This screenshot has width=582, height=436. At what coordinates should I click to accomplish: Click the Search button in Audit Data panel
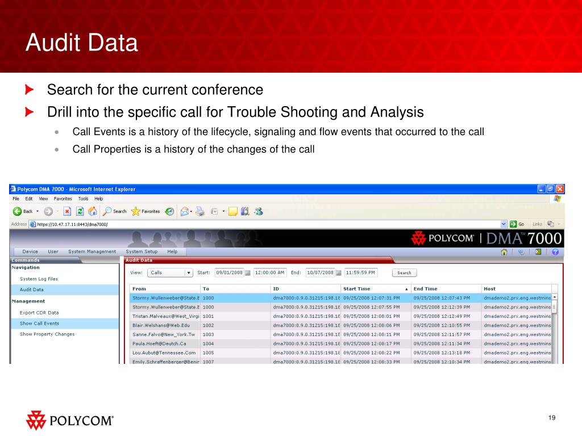(404, 273)
